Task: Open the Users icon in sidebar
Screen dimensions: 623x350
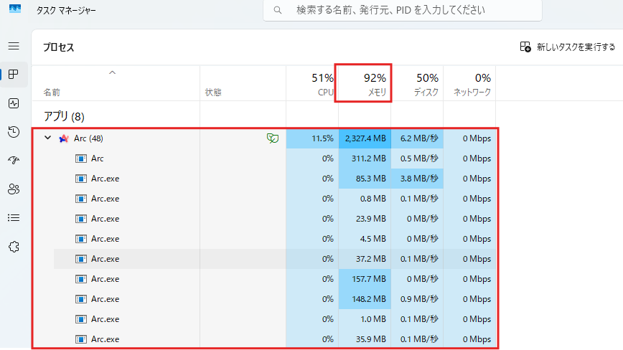Action: 14,189
